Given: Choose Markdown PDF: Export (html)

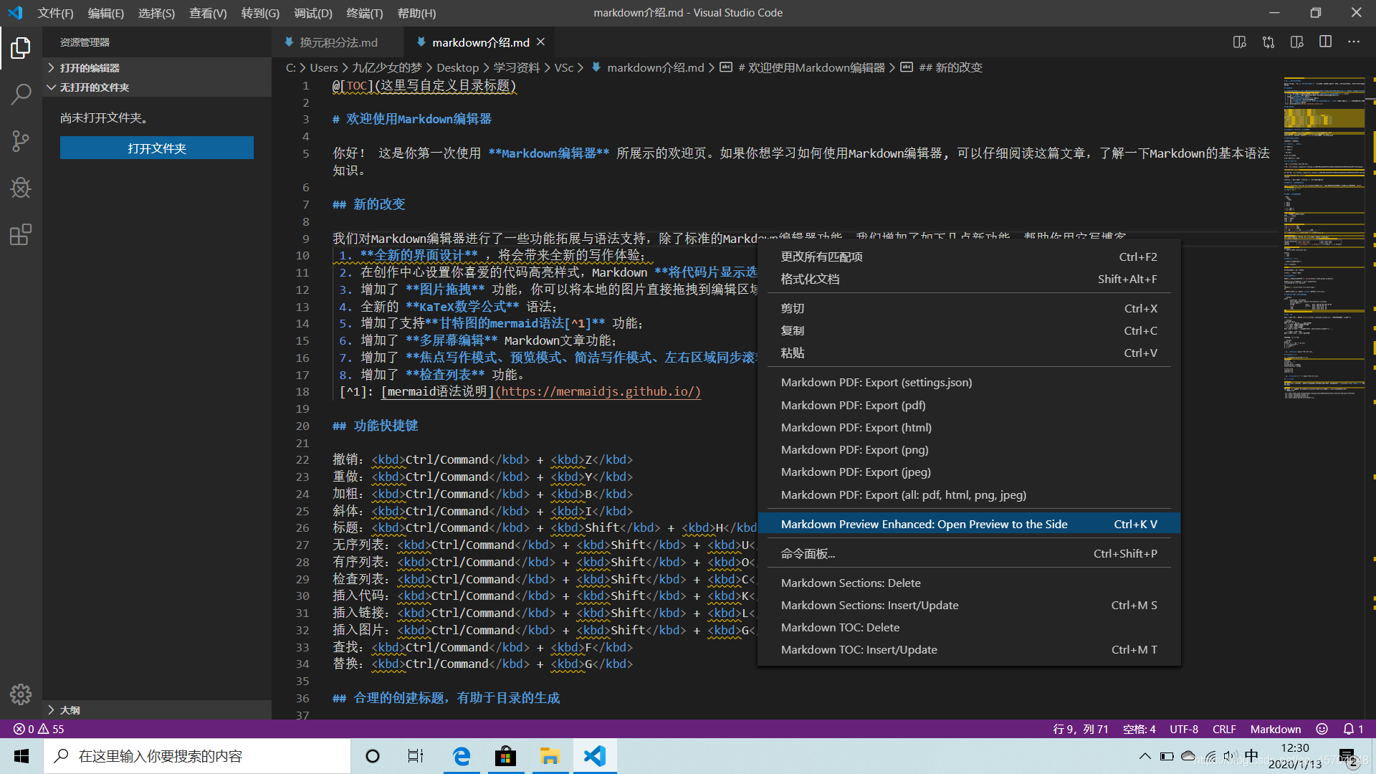Looking at the screenshot, I should tap(969, 427).
